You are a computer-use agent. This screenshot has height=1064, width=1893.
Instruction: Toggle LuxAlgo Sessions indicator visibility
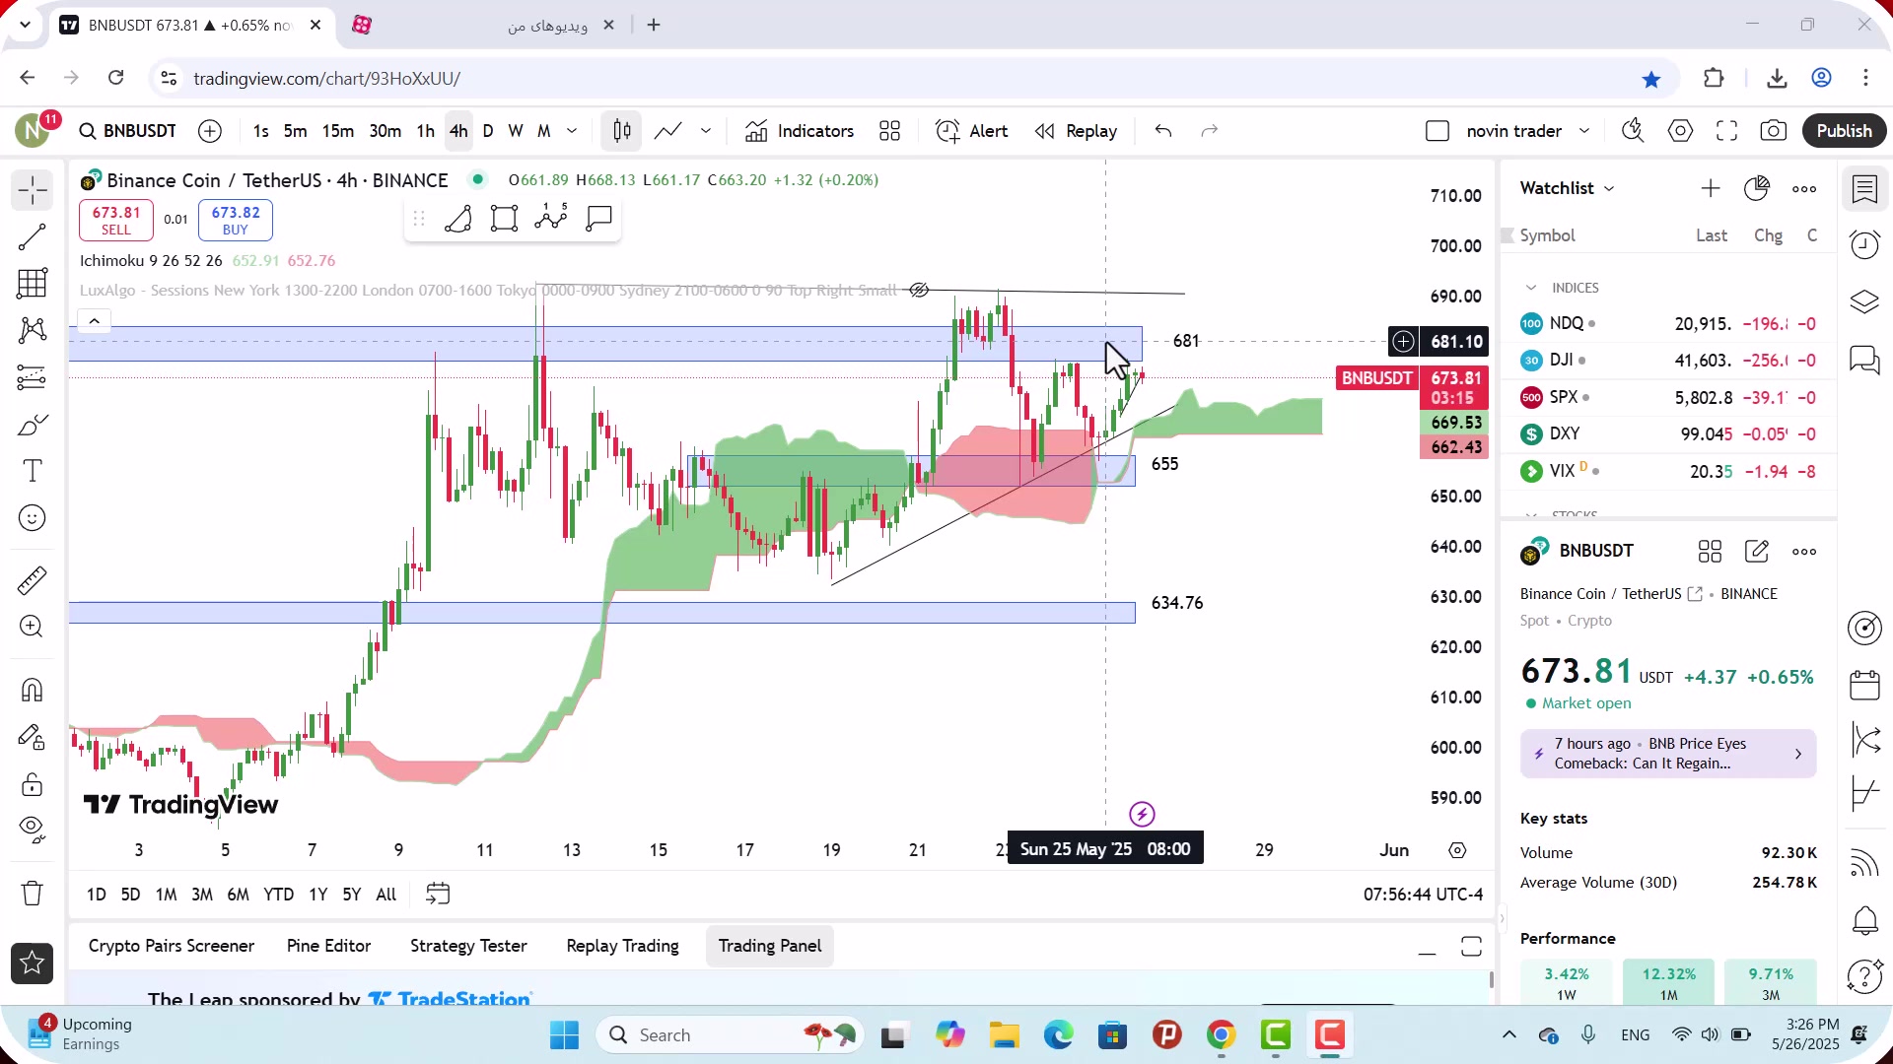click(x=919, y=290)
